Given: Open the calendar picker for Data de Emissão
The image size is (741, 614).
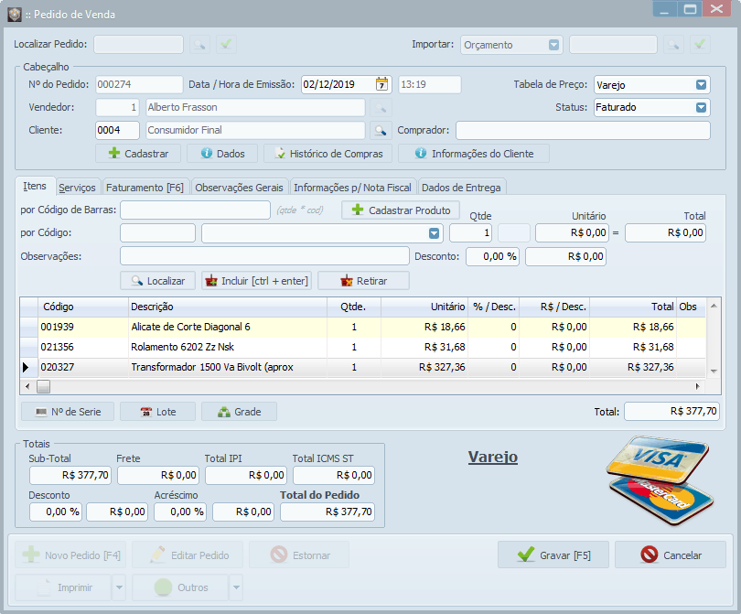Looking at the screenshot, I should click(381, 84).
